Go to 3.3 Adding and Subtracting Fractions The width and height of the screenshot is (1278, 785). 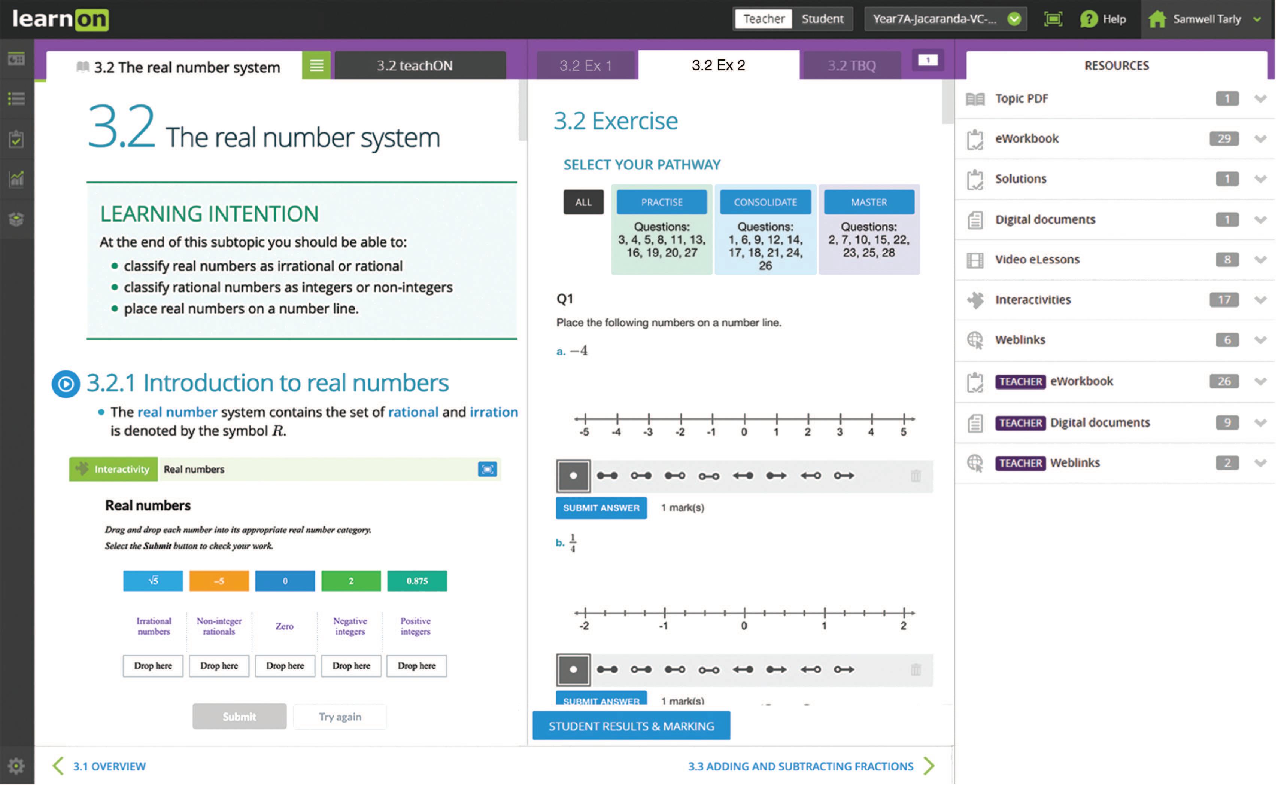pos(801,766)
